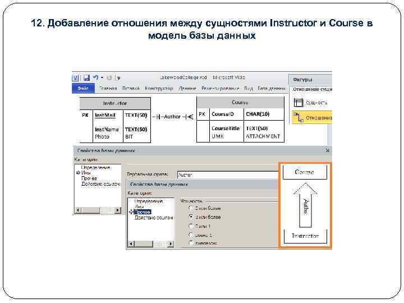Select the Instructor entity header
The width and height of the screenshot is (404, 303).
tap(115, 103)
